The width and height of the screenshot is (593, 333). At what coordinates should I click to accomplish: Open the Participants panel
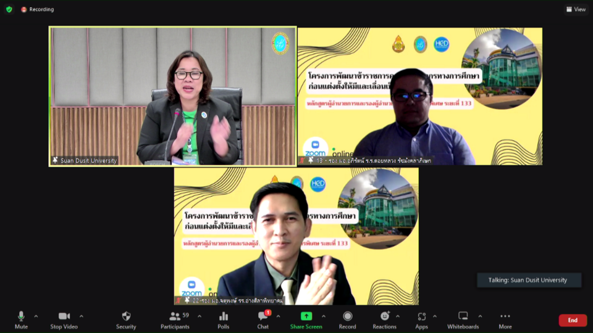pyautogui.click(x=175, y=319)
